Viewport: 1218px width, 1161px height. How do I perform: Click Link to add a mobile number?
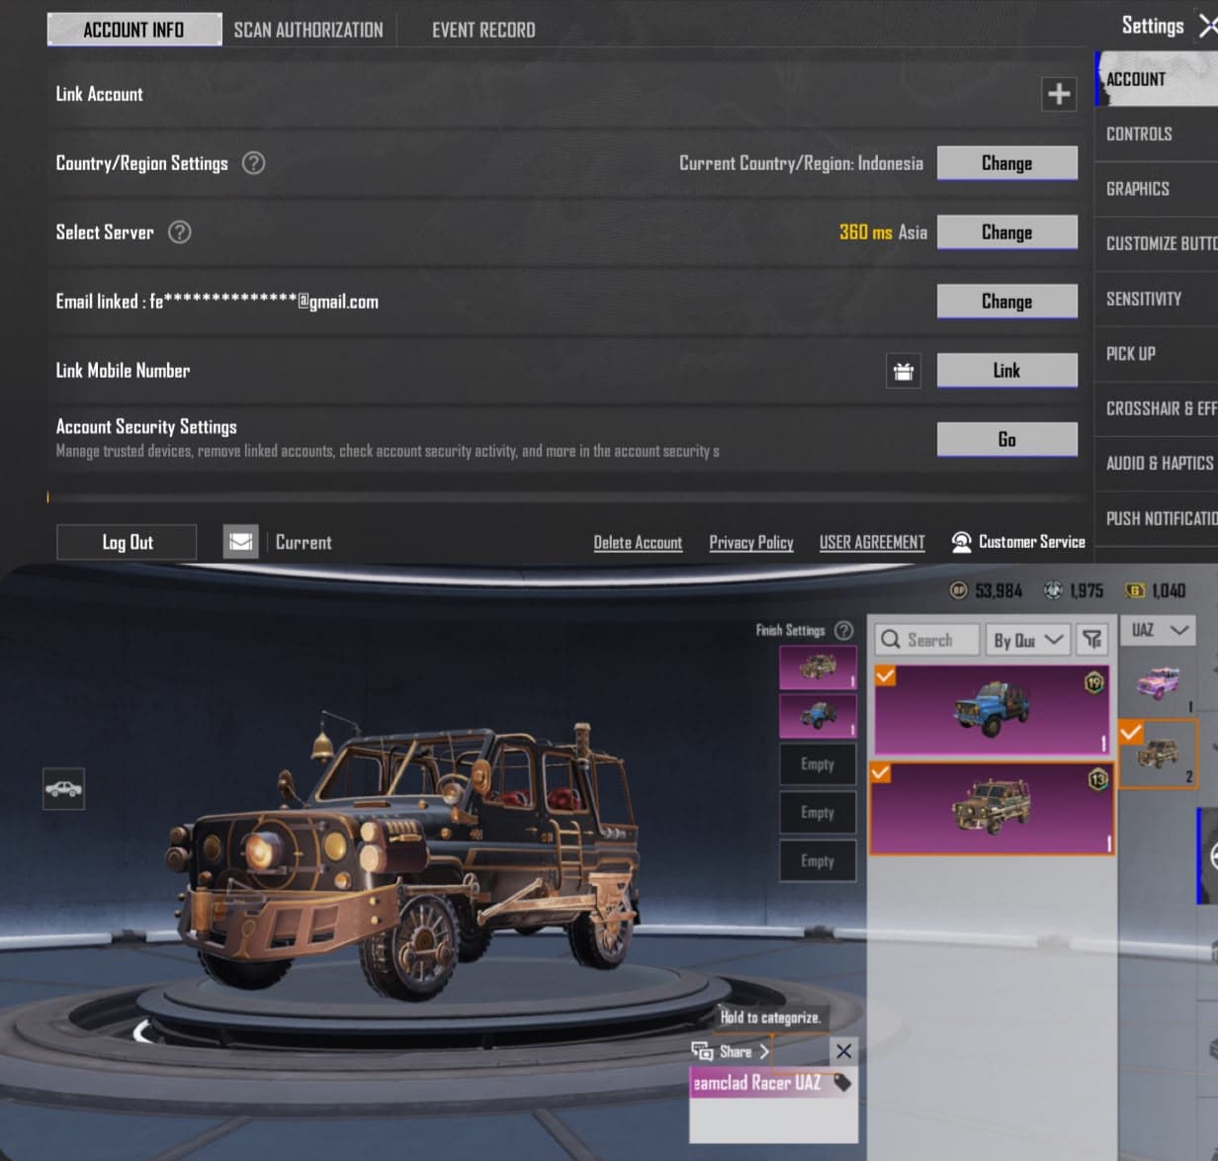[x=1006, y=371]
